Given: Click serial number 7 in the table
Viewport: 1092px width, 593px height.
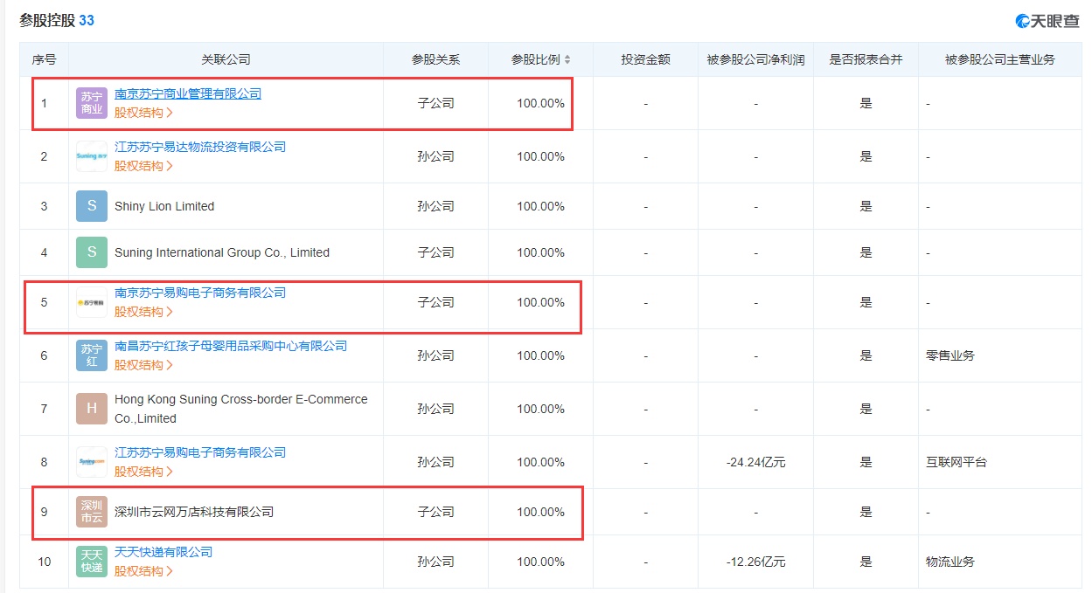Looking at the screenshot, I should tap(45, 409).
